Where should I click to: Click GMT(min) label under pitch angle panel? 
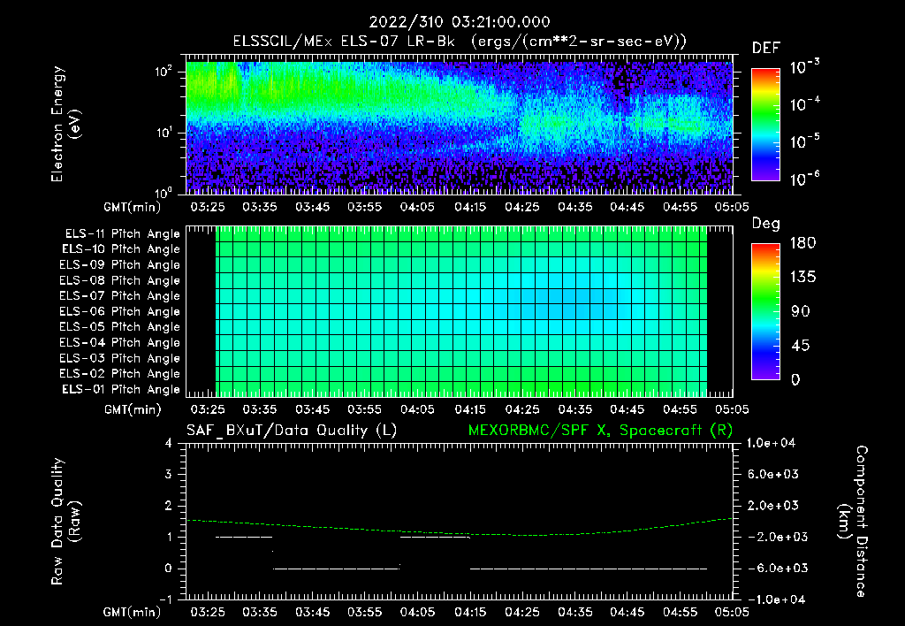[133, 410]
